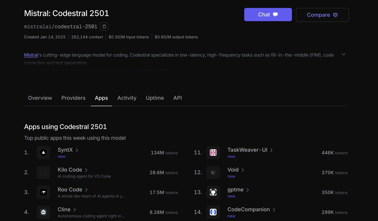The image size is (378, 221).
Task: Click 'AI coding agent for VS Code' description
Action: tap(84, 176)
